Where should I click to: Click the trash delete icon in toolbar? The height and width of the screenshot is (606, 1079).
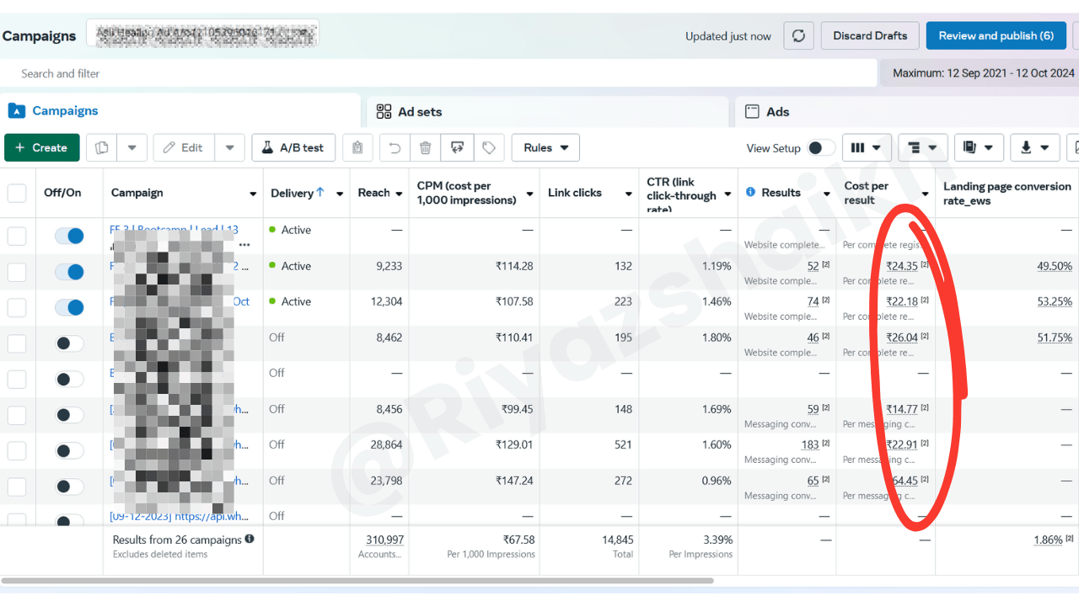pos(426,148)
